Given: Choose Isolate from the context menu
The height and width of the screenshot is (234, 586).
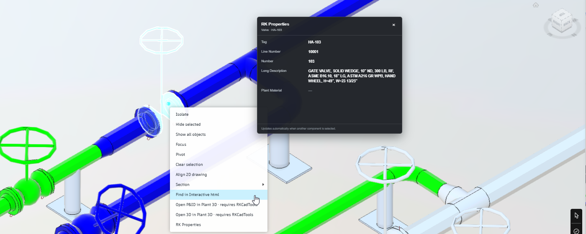Looking at the screenshot, I should 218,114.
